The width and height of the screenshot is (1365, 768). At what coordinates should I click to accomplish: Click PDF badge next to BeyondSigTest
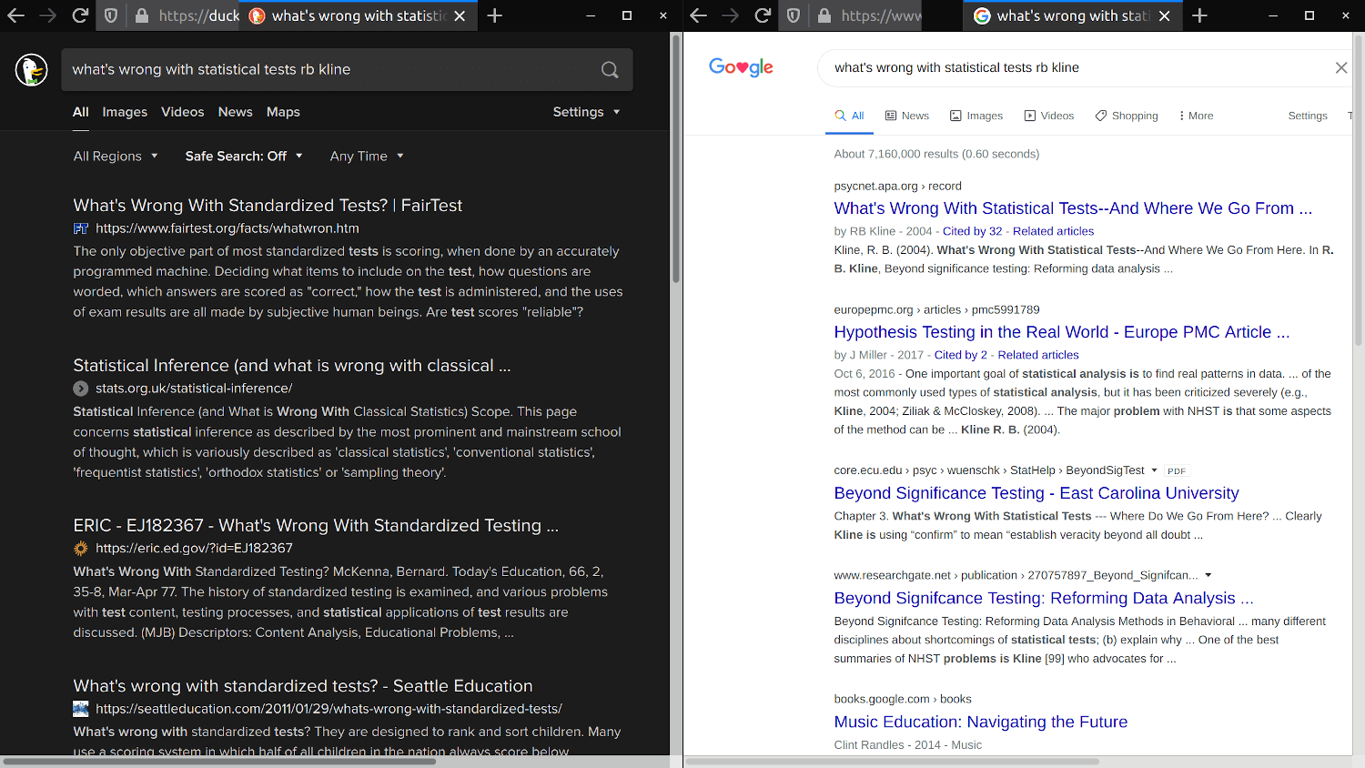click(1177, 471)
